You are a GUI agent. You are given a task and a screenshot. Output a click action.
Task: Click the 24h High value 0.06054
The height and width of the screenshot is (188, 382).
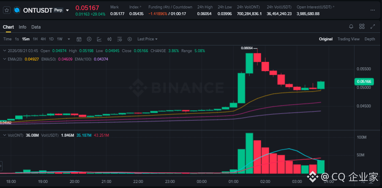click(205, 14)
